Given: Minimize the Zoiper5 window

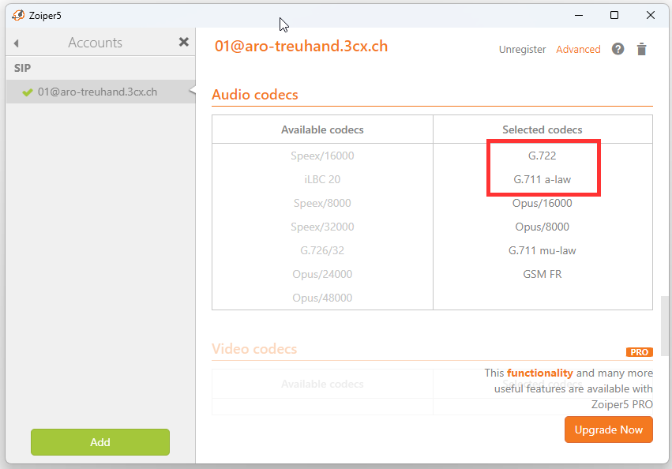Looking at the screenshot, I should pos(579,16).
